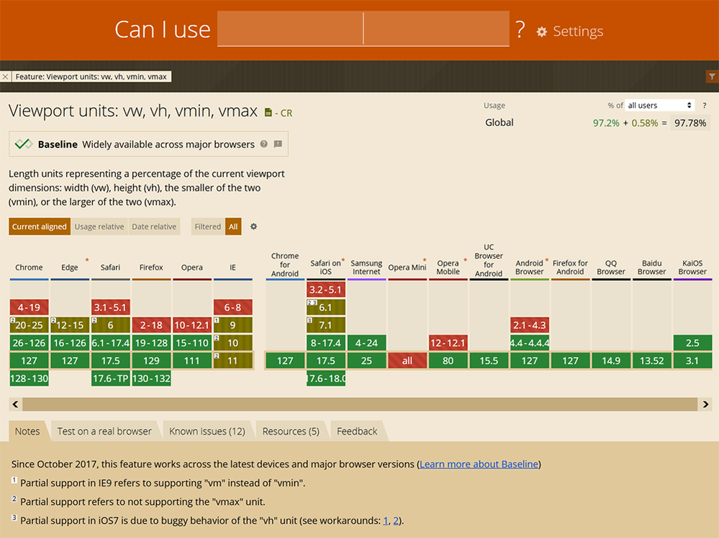Open the filter funnel icon

click(712, 76)
